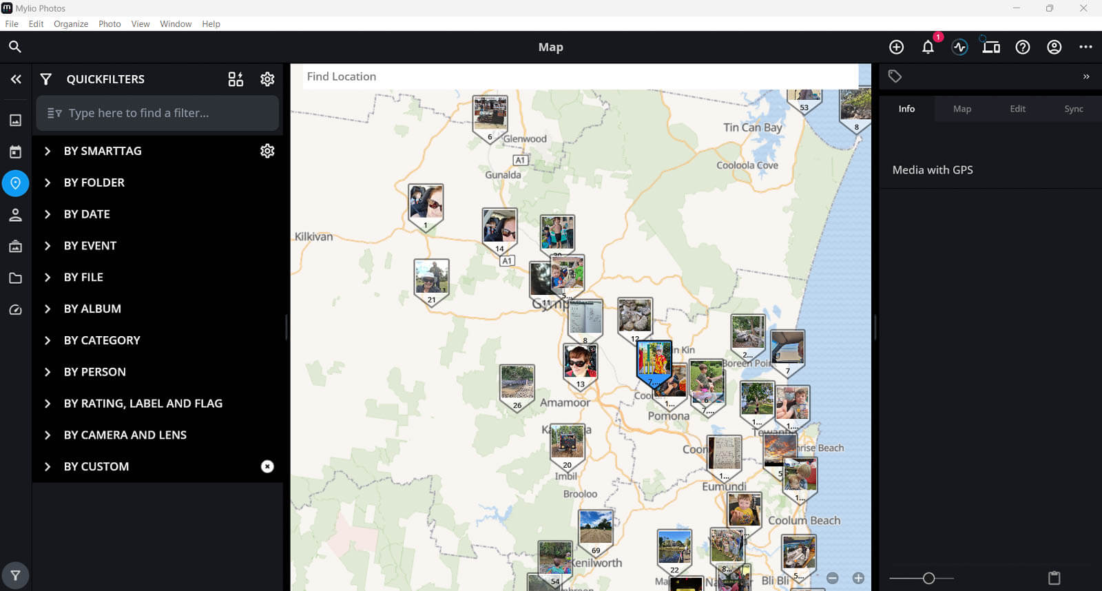Clear the By Custom filter
Screen dimensions: 1102x591
click(267, 466)
